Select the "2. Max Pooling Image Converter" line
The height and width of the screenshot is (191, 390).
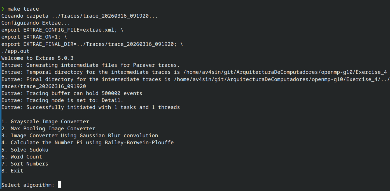tap(48, 129)
